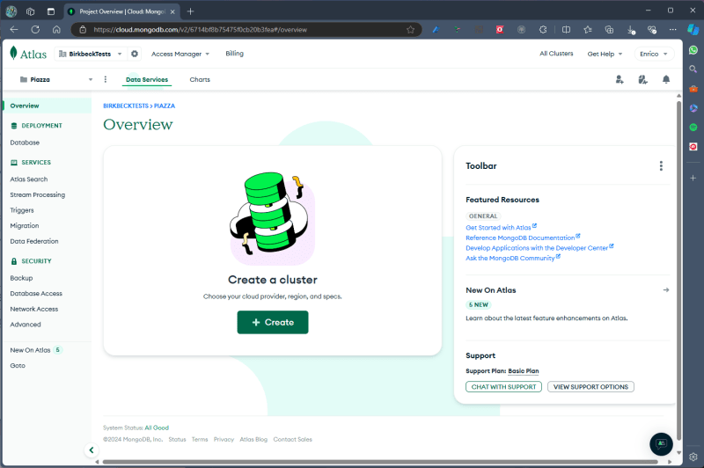Click the horizontal page scrollbar
704x468 pixels.
point(380,461)
